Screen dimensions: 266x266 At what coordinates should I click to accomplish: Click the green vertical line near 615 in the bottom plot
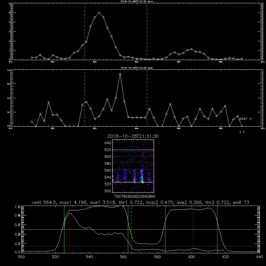[217, 229]
